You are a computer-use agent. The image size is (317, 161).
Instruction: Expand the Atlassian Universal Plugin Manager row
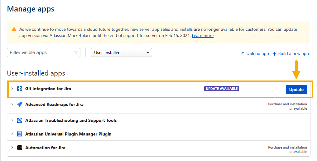coord(12,134)
